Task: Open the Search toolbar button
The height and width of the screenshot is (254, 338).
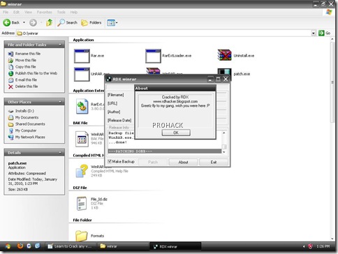Action: coord(67,22)
